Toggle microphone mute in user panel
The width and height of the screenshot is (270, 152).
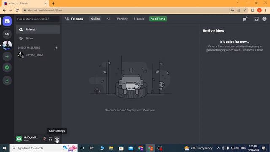(x=44, y=138)
